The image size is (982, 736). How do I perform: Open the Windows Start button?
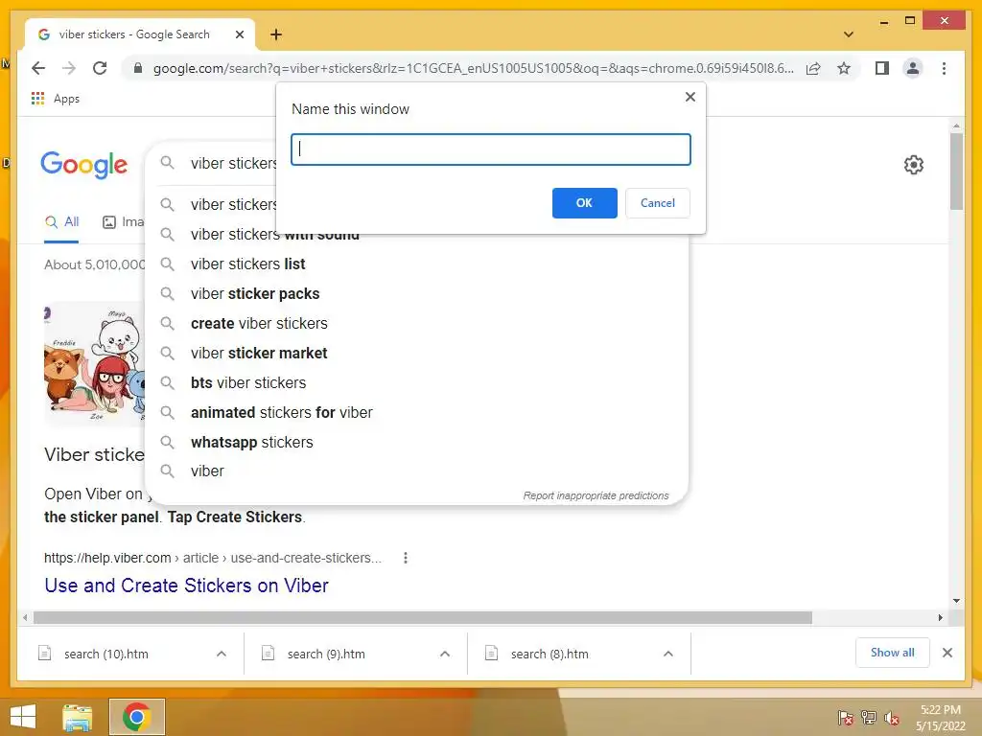coord(23,717)
